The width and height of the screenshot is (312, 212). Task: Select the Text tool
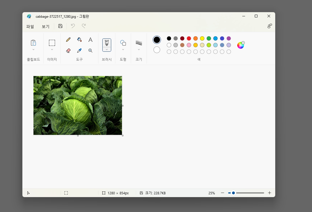90,40
